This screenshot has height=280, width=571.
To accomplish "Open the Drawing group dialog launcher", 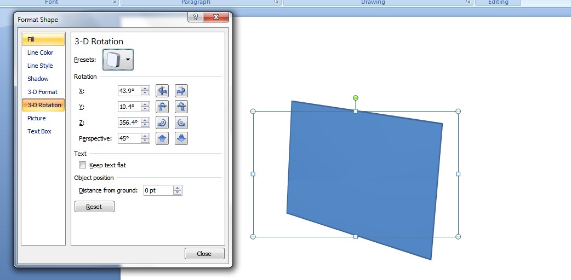I will pos(469,2).
